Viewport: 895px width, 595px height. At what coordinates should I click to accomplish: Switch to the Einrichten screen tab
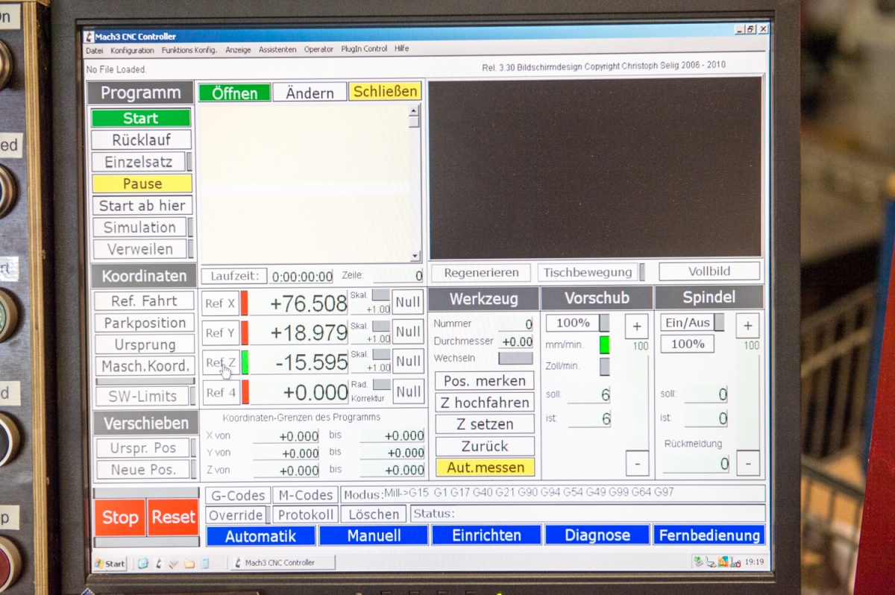coord(486,535)
